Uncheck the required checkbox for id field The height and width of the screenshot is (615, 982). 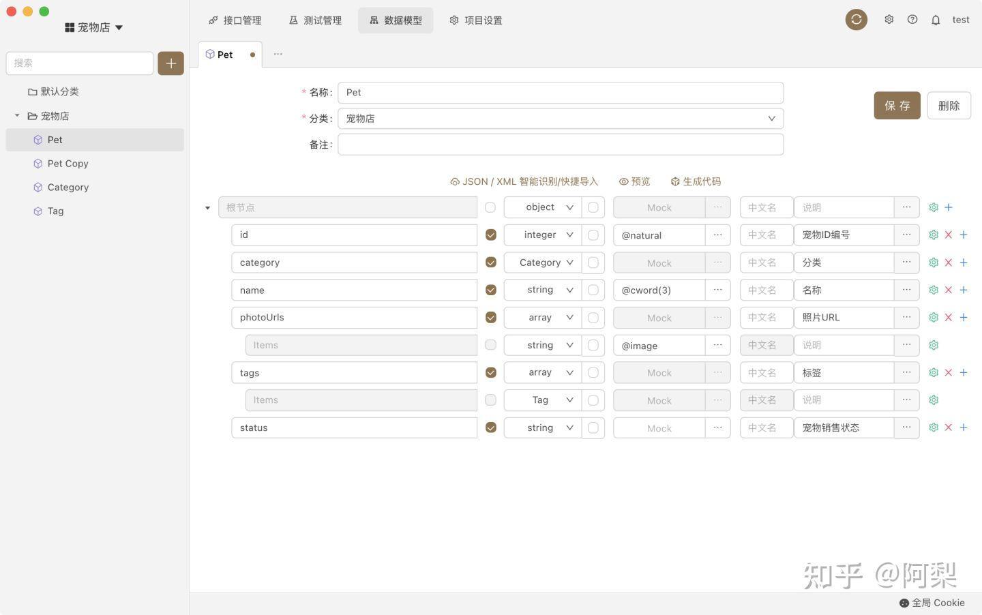490,235
